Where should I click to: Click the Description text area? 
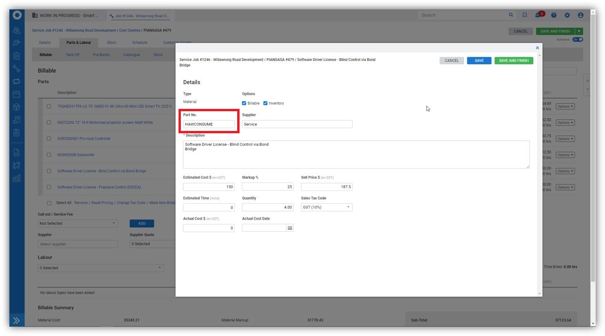pos(356,154)
